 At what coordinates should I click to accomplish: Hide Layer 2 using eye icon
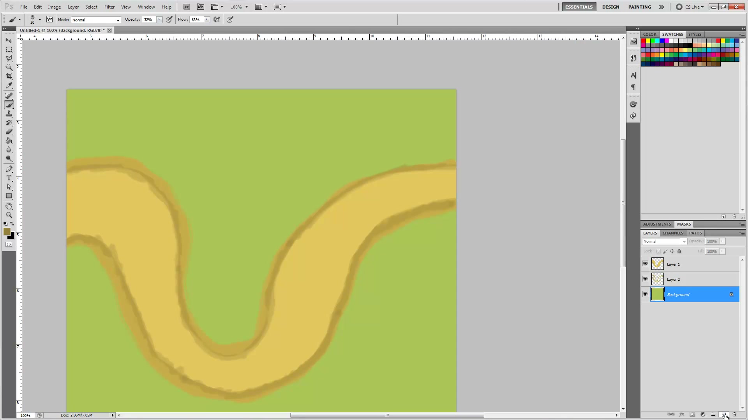pos(645,279)
